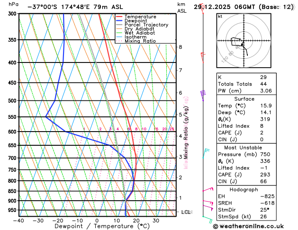
Task: Select the 950 pressure level label
Action: (13, 210)
